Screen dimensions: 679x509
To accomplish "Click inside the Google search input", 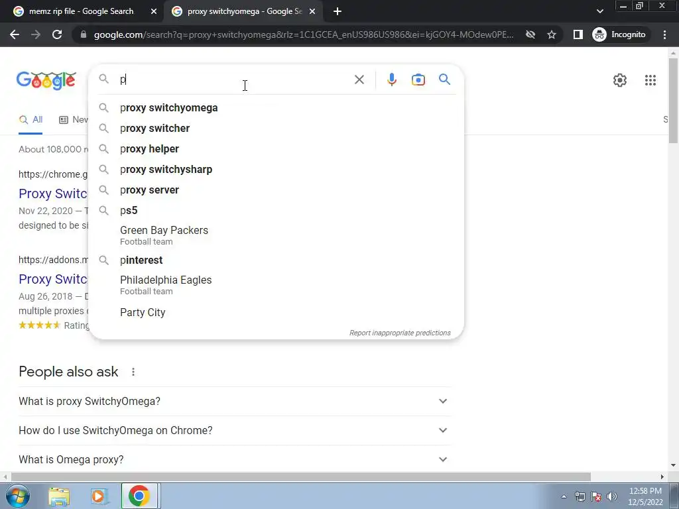I will point(234,80).
